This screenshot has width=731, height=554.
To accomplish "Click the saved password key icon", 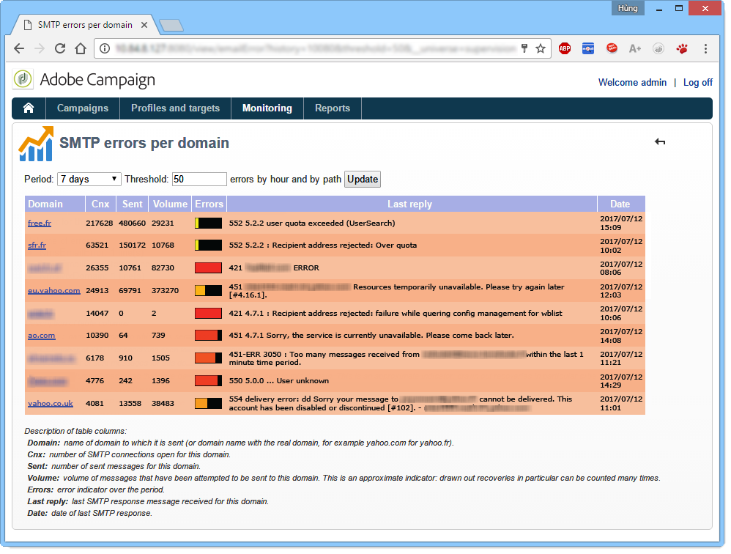I will click(x=524, y=48).
